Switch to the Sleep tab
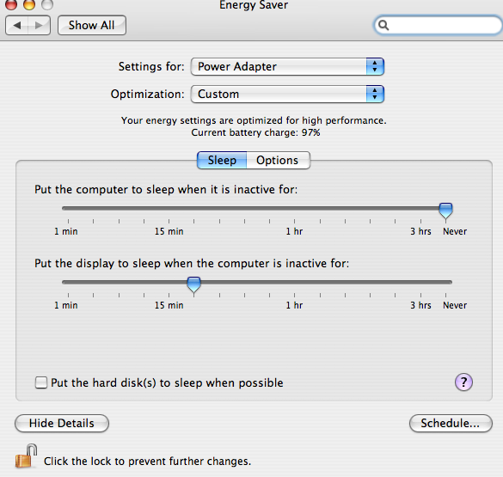This screenshot has height=477, width=503. point(222,160)
